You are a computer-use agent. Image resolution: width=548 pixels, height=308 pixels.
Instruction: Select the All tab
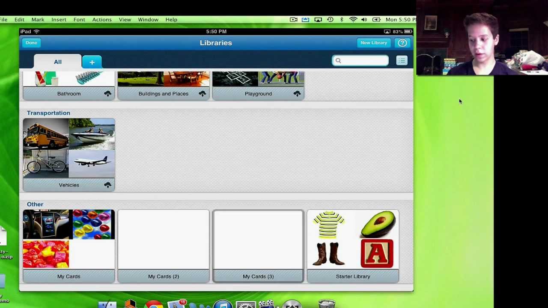58,62
